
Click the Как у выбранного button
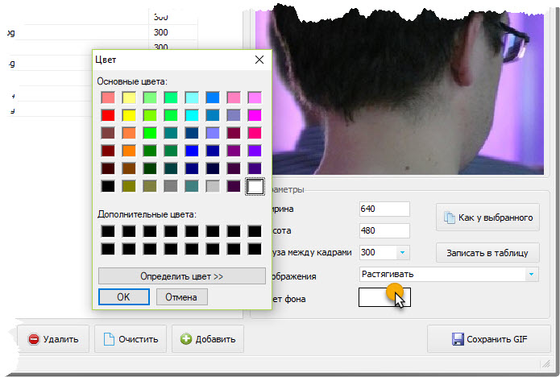click(x=487, y=217)
